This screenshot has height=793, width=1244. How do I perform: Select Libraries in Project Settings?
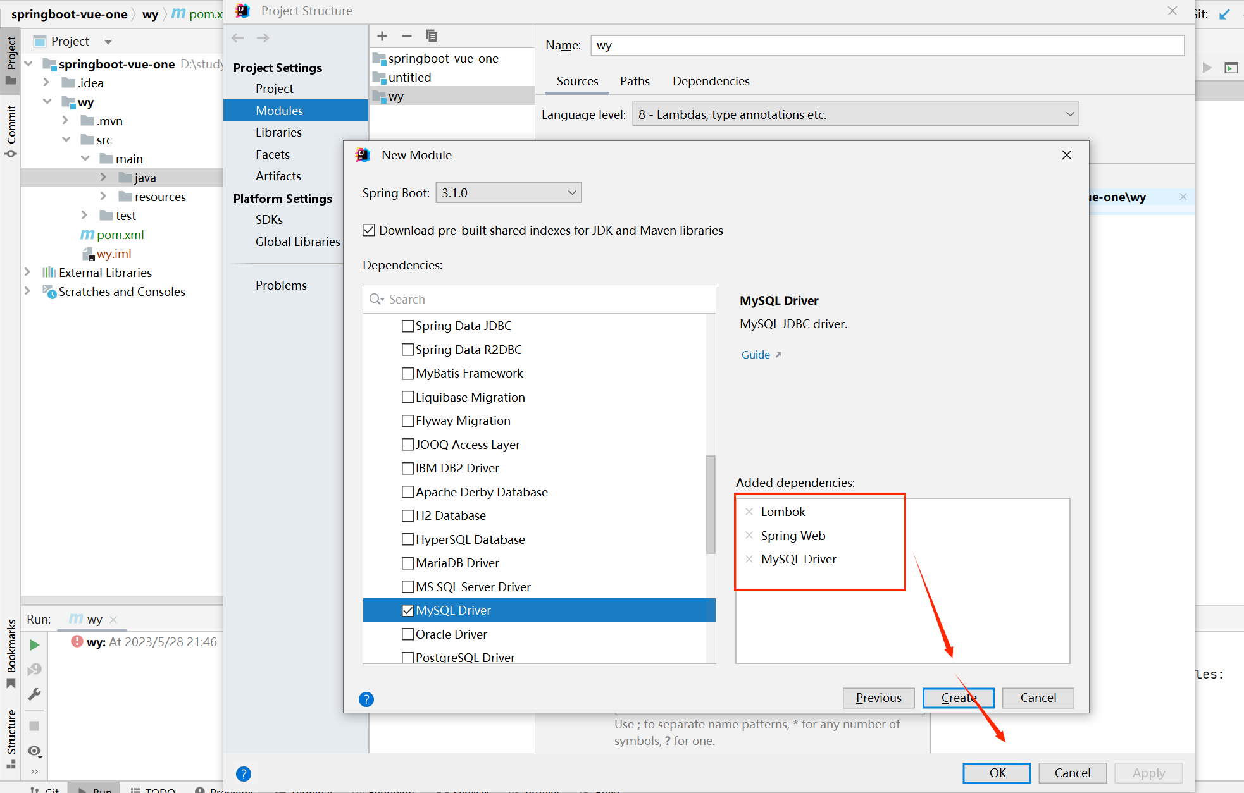click(278, 132)
